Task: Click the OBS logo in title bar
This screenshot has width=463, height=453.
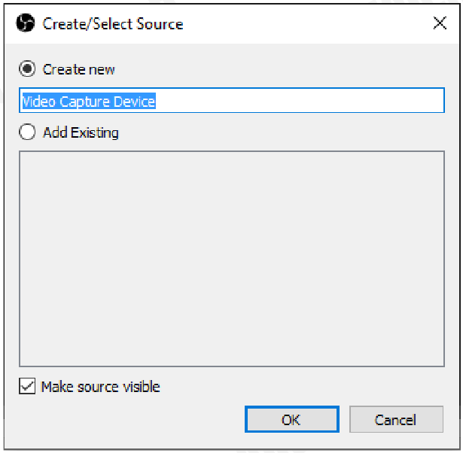Action: (26, 23)
